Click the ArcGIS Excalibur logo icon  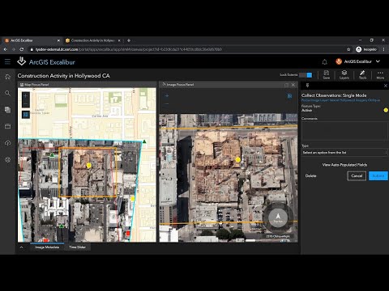(x=22, y=61)
